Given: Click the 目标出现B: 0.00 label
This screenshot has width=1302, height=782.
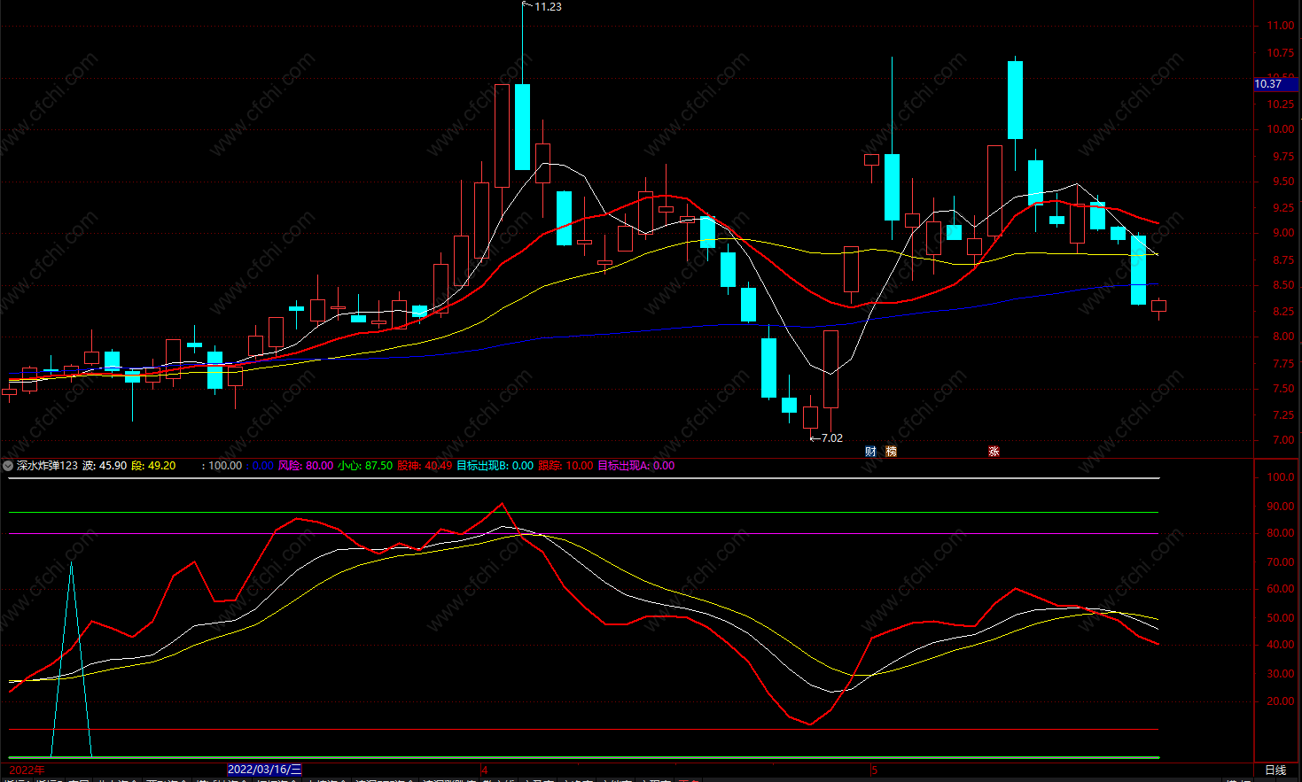Looking at the screenshot, I should (495, 466).
